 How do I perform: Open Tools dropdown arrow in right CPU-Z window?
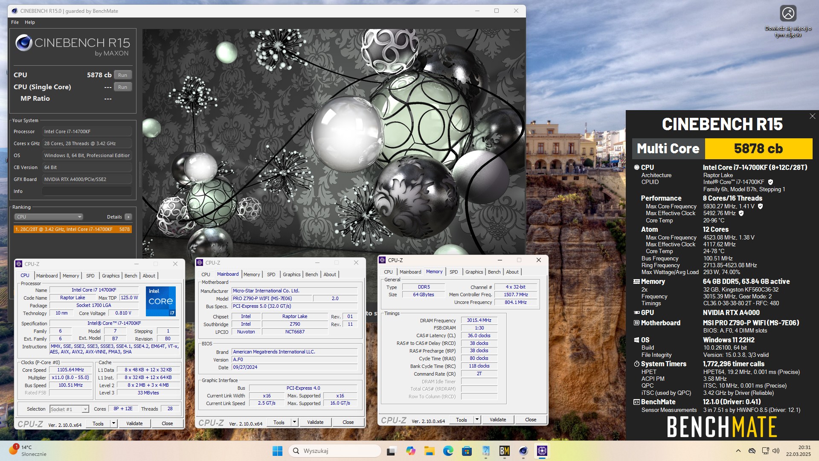click(x=477, y=420)
